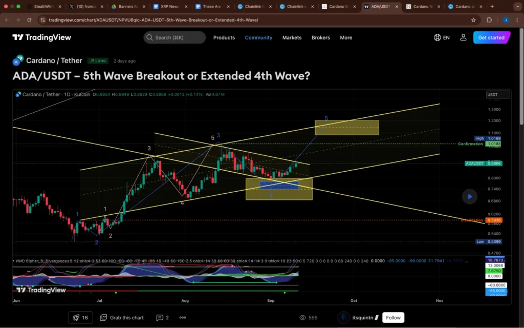This screenshot has width=524, height=328.
Task: Open the Markets menu
Action: 292,37
